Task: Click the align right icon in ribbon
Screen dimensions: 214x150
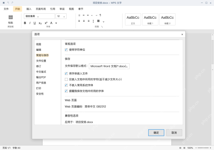Action: [x=89, y=21]
